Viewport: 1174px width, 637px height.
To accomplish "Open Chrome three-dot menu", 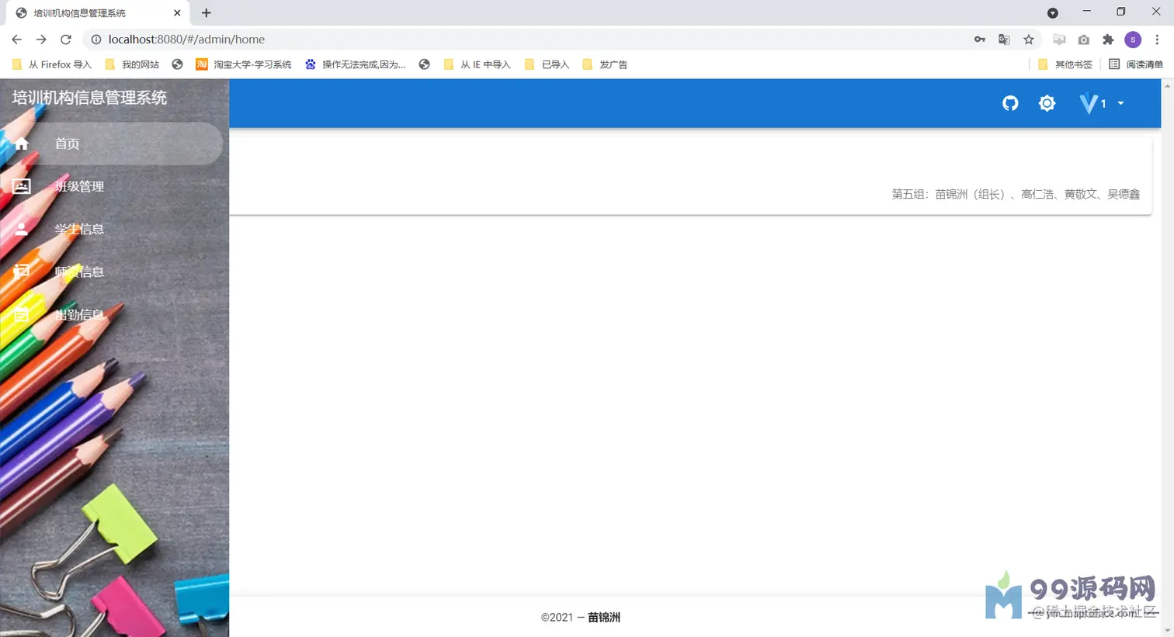I will 1157,40.
